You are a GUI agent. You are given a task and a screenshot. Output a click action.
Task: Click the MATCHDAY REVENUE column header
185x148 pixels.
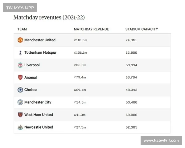(x=91, y=29)
